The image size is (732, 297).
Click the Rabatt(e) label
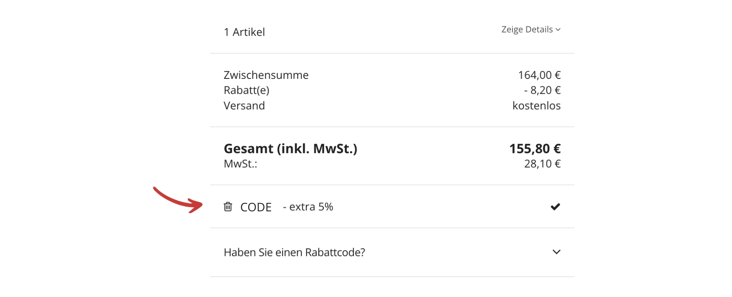[246, 90]
